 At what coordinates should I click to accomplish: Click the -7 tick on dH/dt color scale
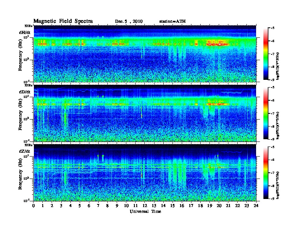[x=273, y=54]
